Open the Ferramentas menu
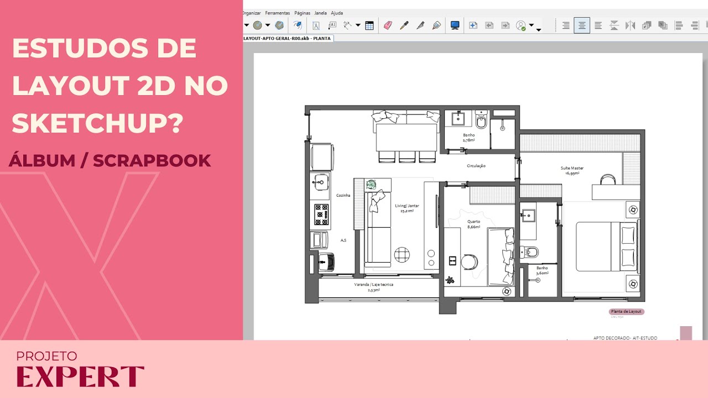 tap(278, 13)
